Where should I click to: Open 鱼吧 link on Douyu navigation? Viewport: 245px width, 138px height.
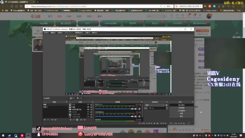coord(100,16)
